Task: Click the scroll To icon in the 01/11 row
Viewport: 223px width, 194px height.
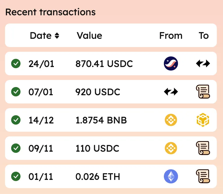Action: coord(203,176)
